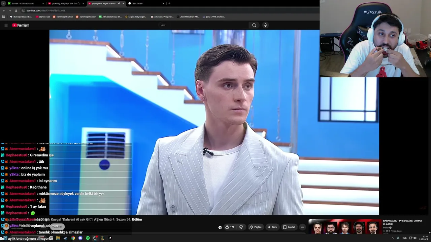The height and width of the screenshot is (242, 431).
Task: Go forward with browser forward arrow
Action: click(10, 10)
